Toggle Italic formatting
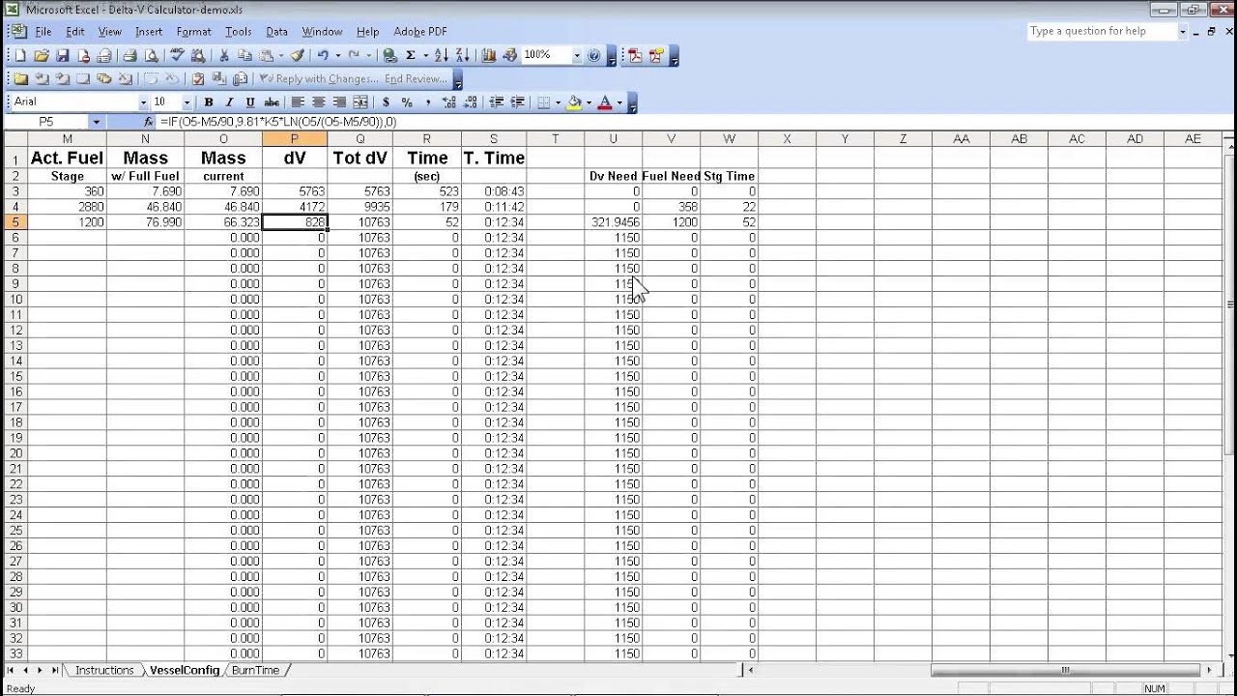The image size is (1237, 696). [x=229, y=102]
